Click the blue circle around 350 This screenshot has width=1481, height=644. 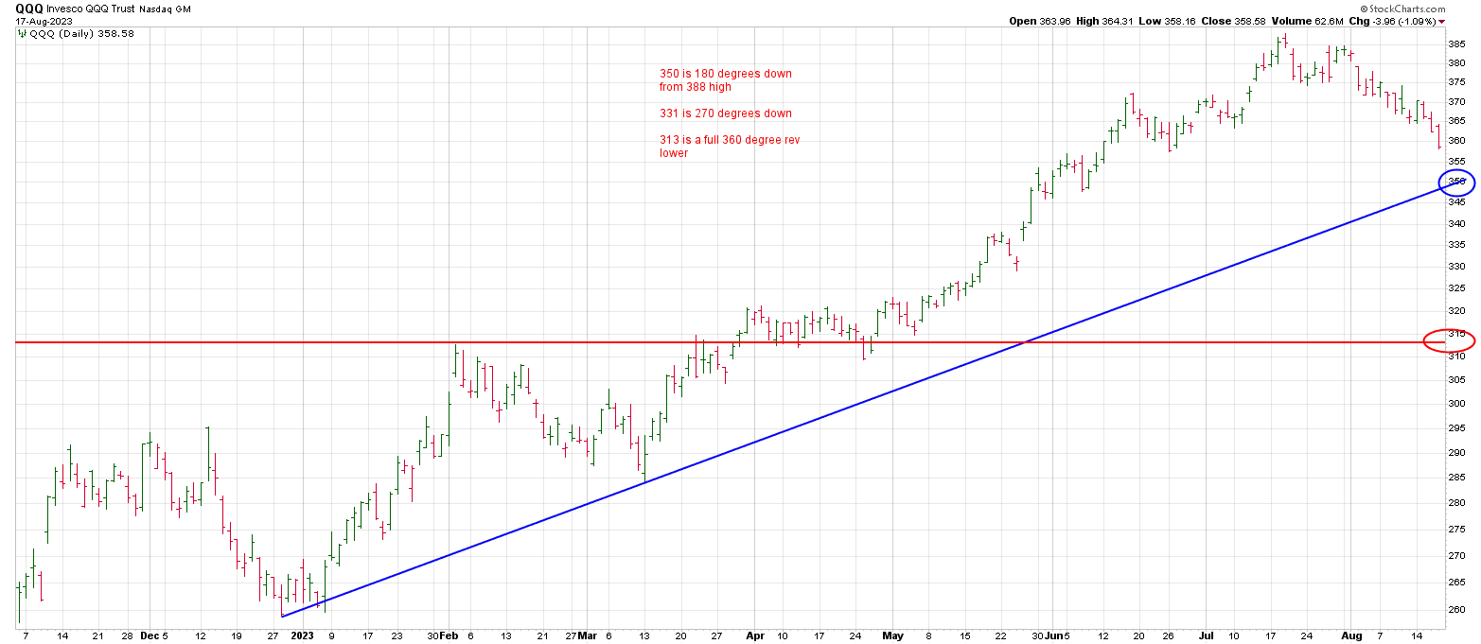coord(1455,182)
